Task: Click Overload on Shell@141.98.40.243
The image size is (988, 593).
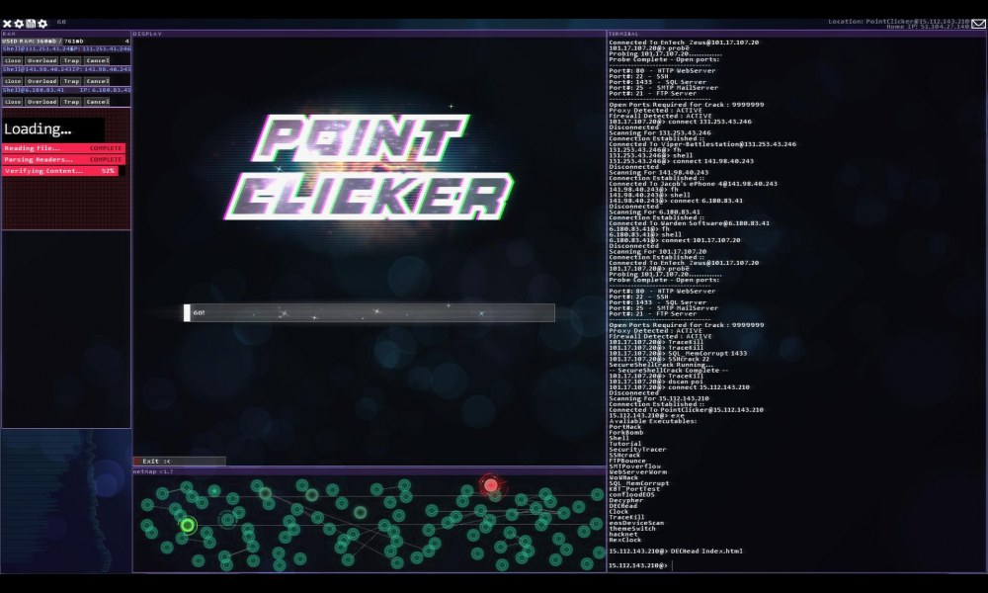Action: pos(41,81)
